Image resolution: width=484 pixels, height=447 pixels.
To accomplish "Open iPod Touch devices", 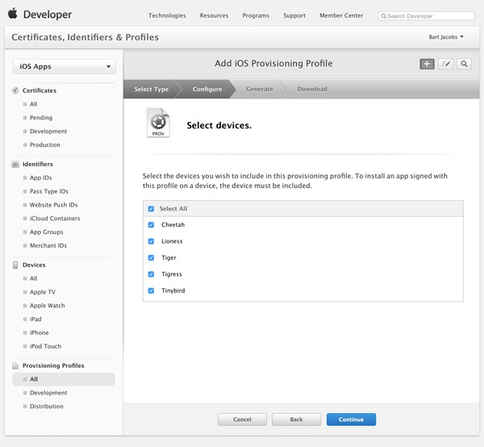I will [45, 346].
